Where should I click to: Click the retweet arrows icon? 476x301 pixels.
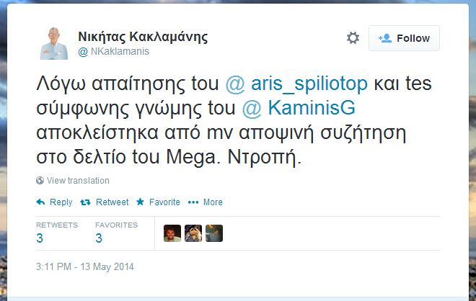85,202
